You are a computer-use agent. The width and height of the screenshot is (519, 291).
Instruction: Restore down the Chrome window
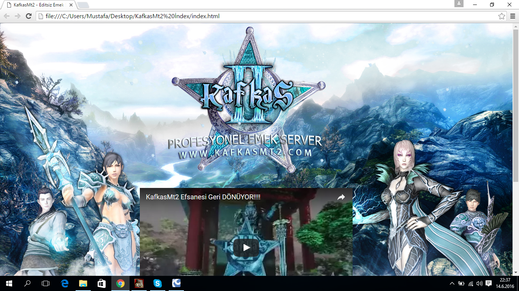(492, 5)
